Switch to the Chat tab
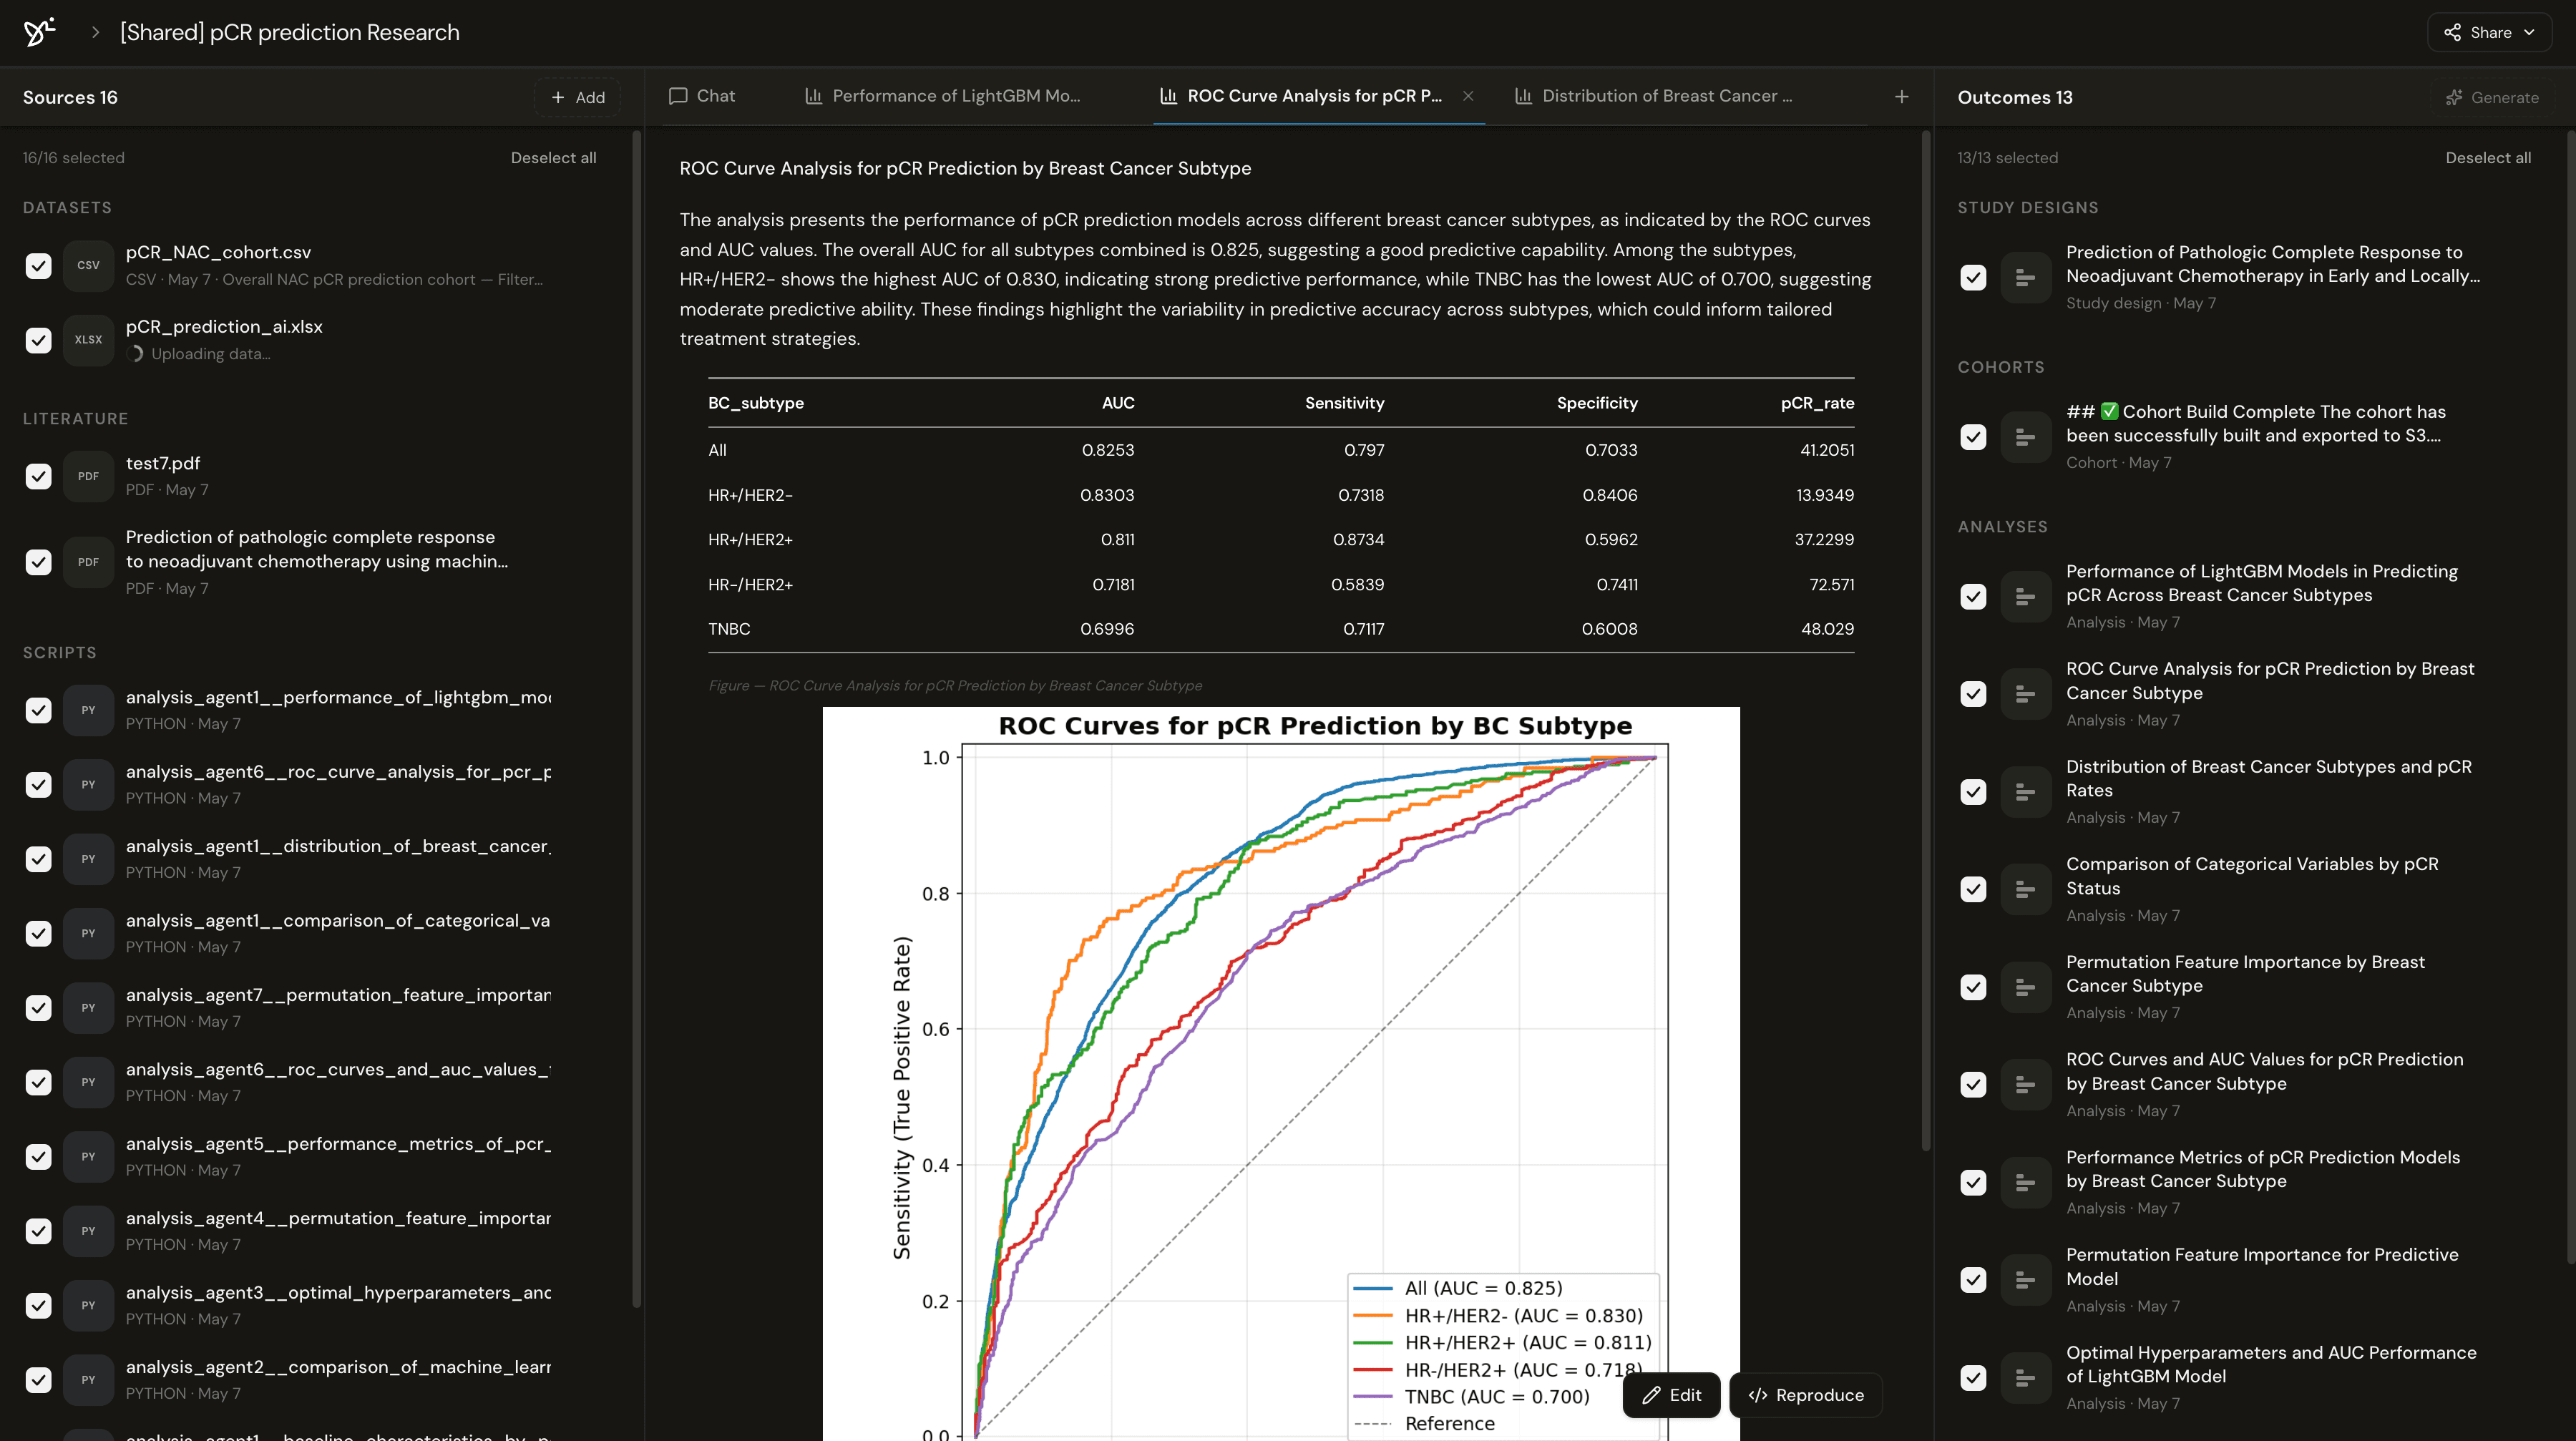 click(x=702, y=96)
